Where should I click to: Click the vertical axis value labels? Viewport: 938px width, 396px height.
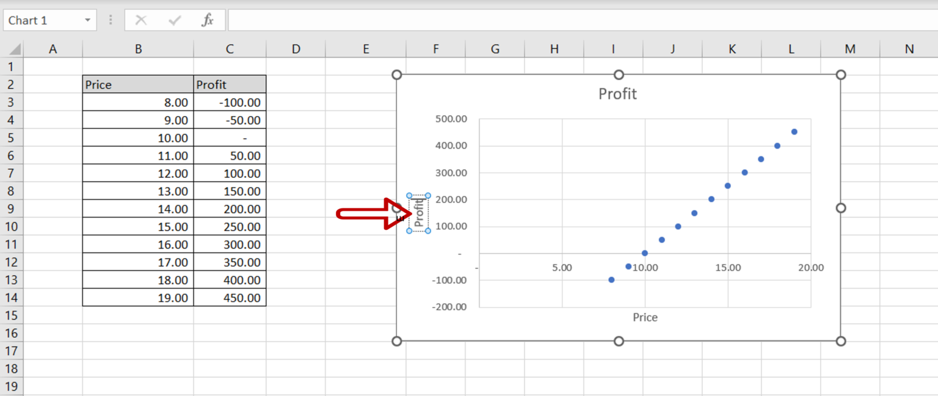click(450, 172)
